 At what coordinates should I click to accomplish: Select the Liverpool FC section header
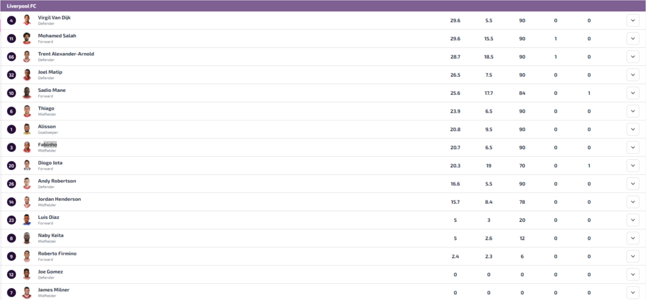[x=323, y=6]
